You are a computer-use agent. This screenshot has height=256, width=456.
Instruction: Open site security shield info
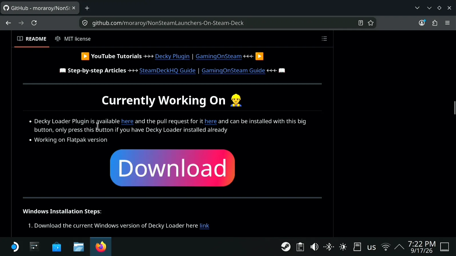pyautogui.click(x=85, y=23)
